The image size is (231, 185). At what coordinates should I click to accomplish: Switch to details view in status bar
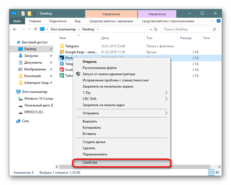[x=211, y=172]
